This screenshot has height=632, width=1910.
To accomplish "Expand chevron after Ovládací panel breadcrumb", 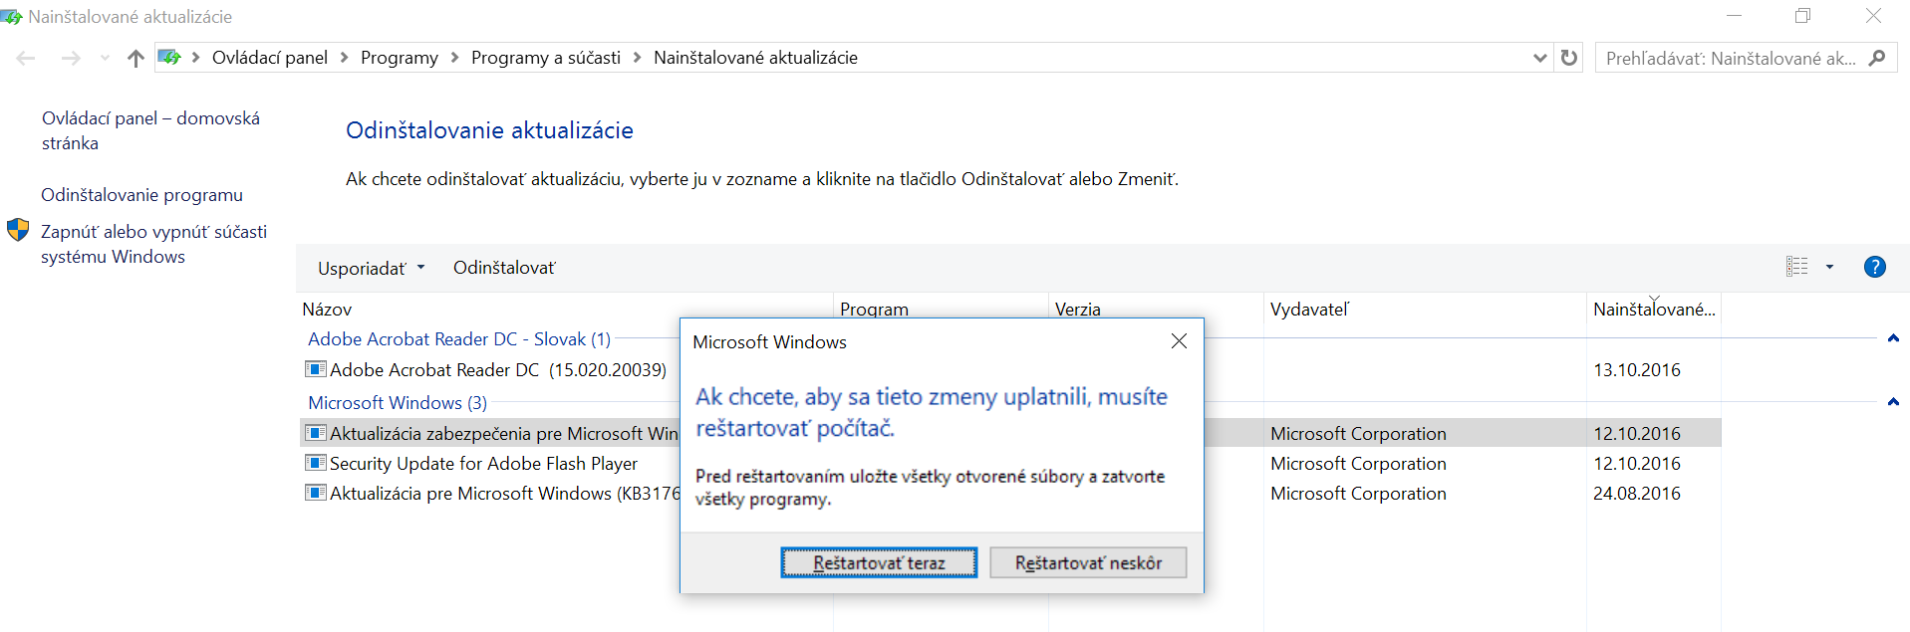I will 345,58.
